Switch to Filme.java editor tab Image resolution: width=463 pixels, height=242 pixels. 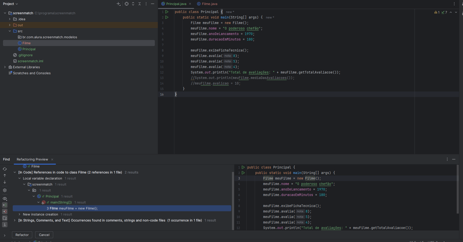207,4
